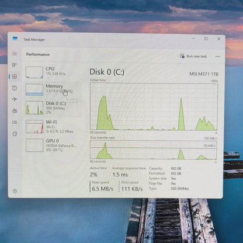Open the Users page icon
The image size is (243, 243).
(x=15, y=111)
